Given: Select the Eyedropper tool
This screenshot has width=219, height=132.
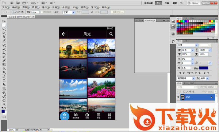Looking at the screenshot, I should point(4,40).
